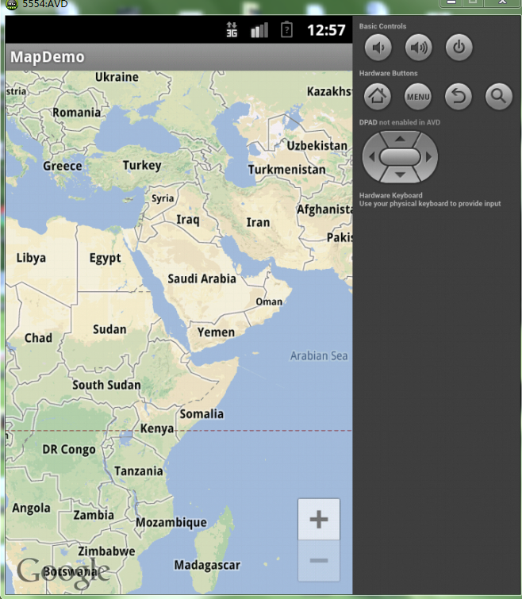Click the battery status icon
Image resolution: width=522 pixels, height=599 pixels.
(286, 29)
